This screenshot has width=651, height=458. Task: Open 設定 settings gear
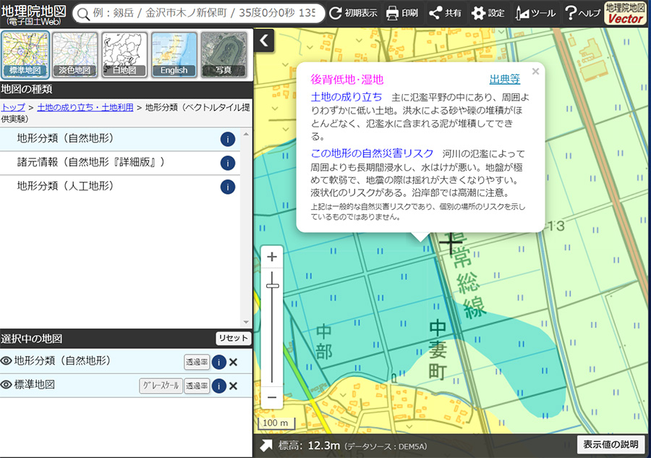[x=488, y=13]
